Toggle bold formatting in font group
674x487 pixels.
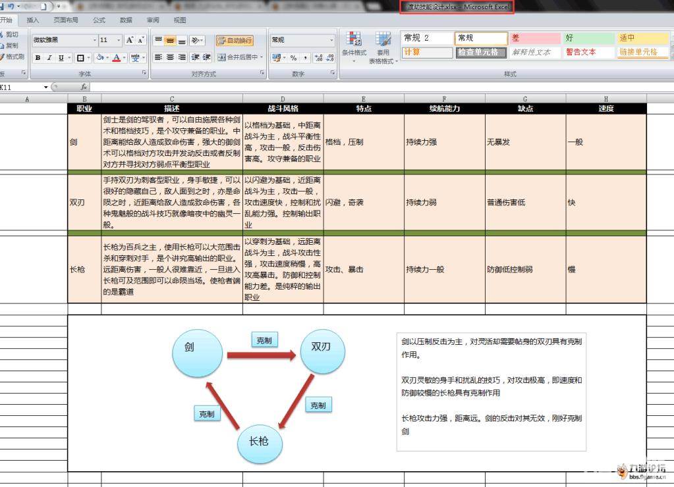[38, 58]
